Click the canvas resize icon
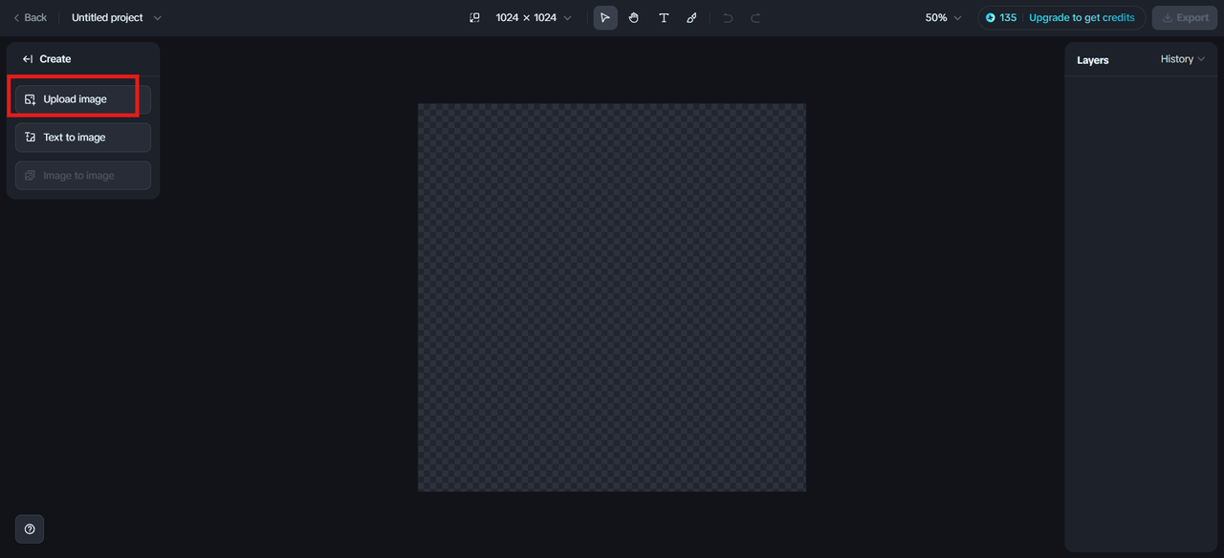 click(x=474, y=17)
